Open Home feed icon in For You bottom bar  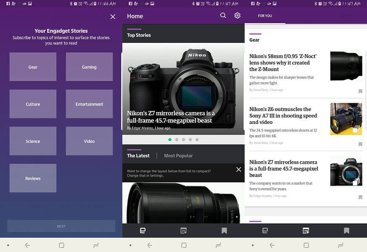click(265, 231)
